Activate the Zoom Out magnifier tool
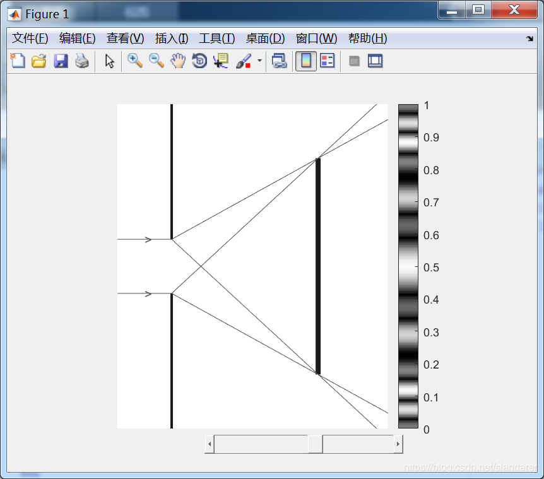This screenshot has width=544, height=479. pos(157,61)
